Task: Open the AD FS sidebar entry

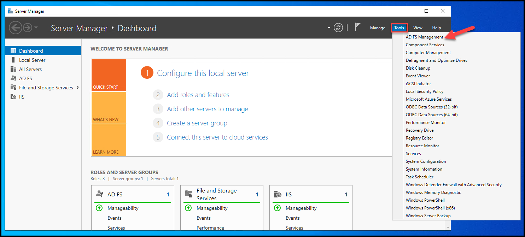Action: tap(26, 78)
